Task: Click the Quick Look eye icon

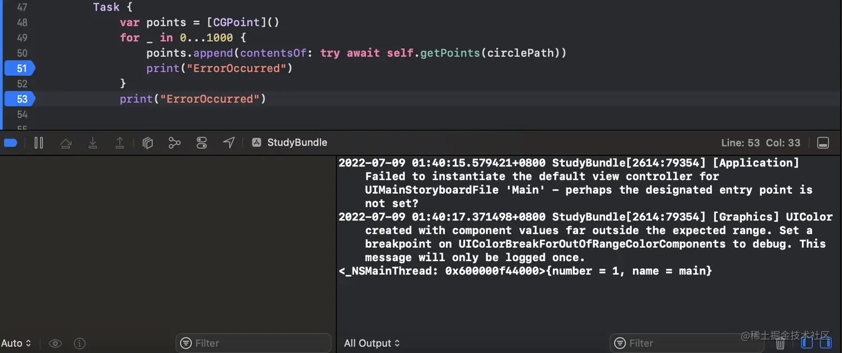Action: (55, 344)
